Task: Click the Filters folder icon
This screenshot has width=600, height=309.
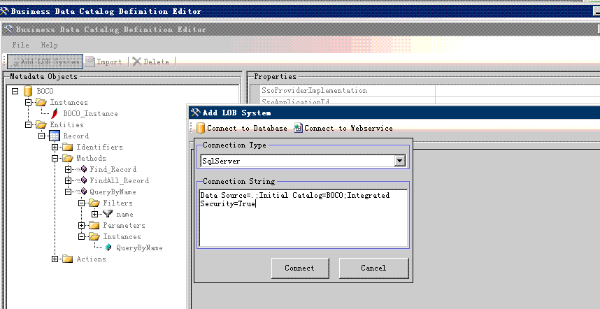Action: click(94, 203)
